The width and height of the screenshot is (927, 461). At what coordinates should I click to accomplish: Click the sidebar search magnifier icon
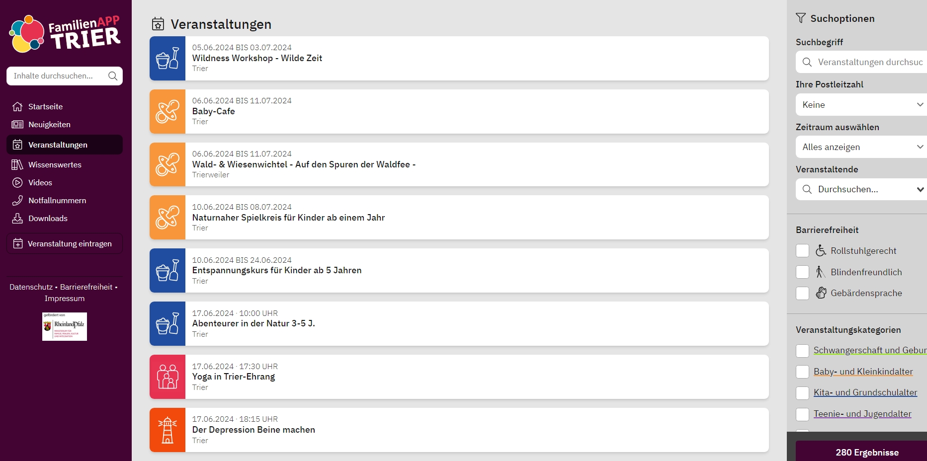click(x=113, y=76)
